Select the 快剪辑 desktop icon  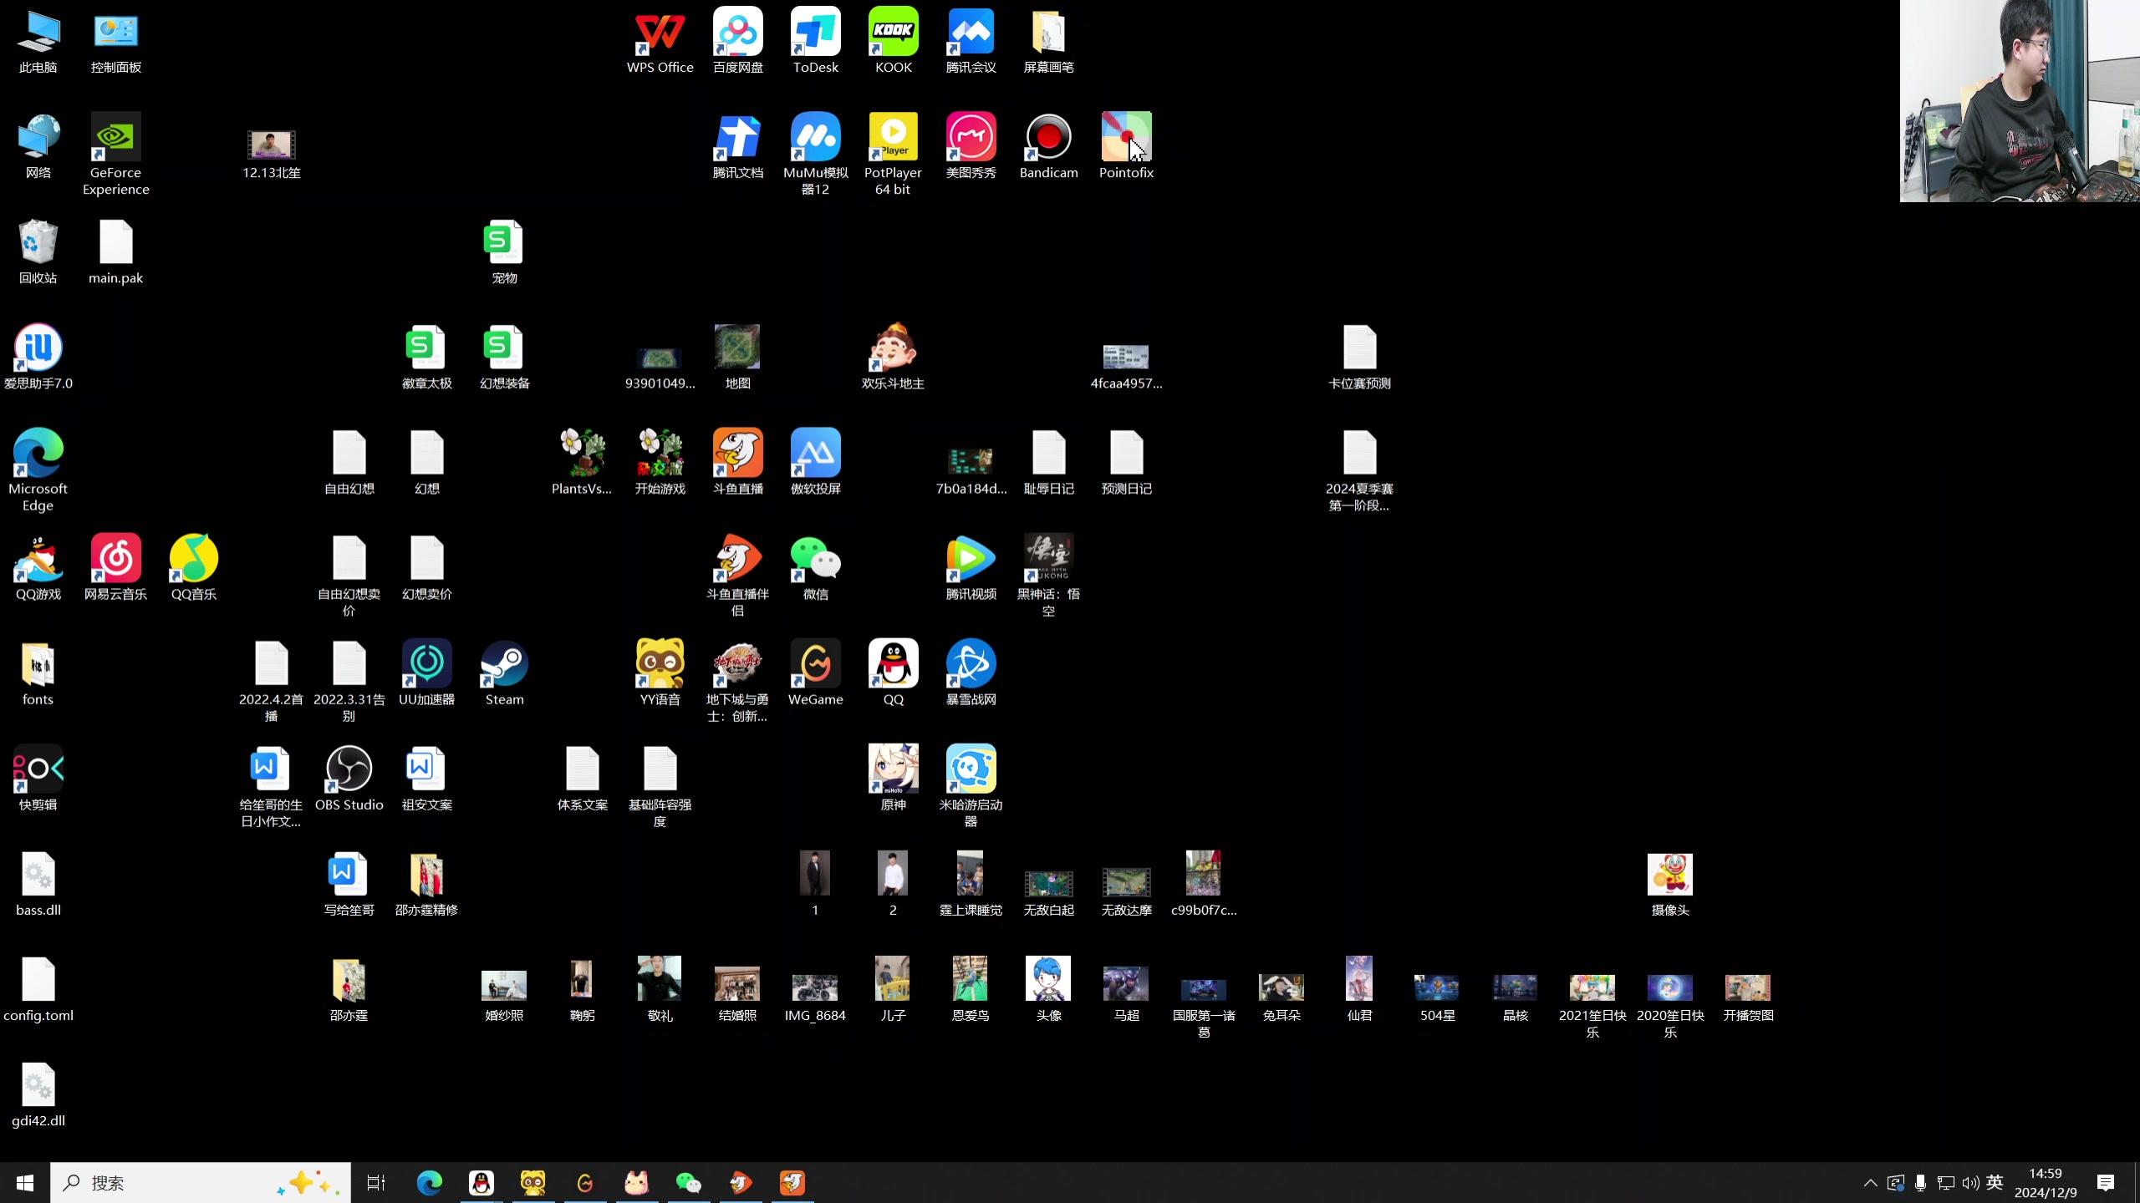tap(38, 778)
